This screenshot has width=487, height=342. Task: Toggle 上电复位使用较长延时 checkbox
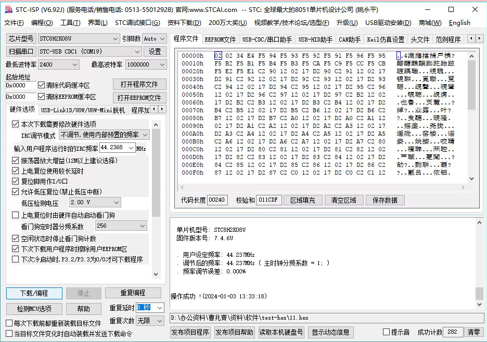pyautogui.click(x=15, y=170)
